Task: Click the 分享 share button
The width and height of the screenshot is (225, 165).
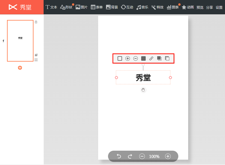Action: click(210, 7)
